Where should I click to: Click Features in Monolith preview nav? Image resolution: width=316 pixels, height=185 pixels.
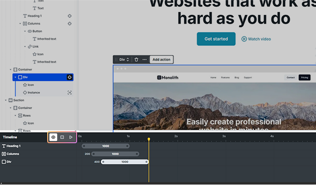(225, 78)
